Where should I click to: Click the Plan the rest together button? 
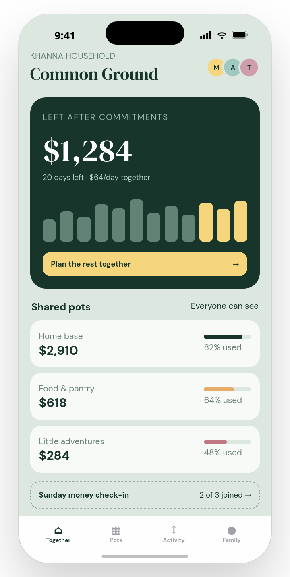(145, 264)
